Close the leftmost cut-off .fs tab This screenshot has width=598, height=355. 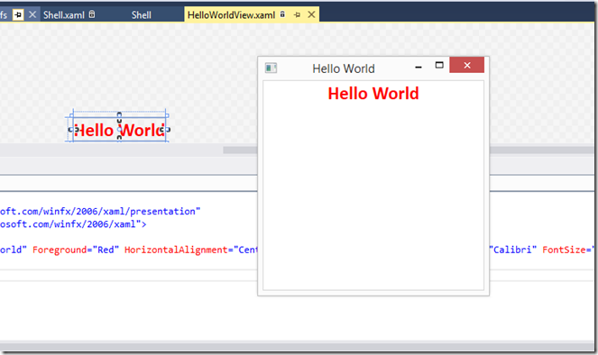pos(32,14)
